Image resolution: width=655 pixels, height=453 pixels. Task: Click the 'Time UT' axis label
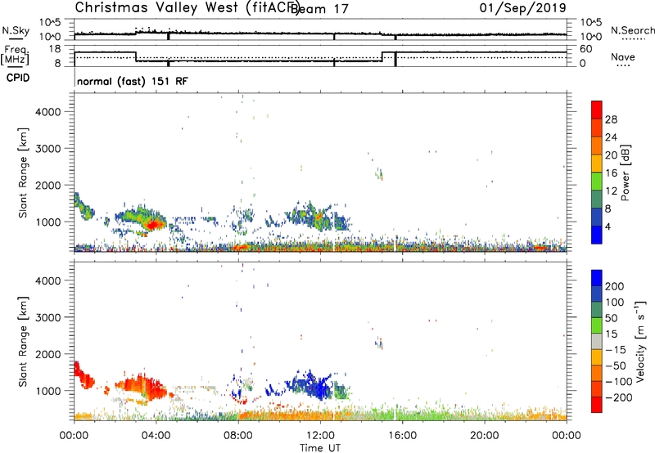(320, 447)
